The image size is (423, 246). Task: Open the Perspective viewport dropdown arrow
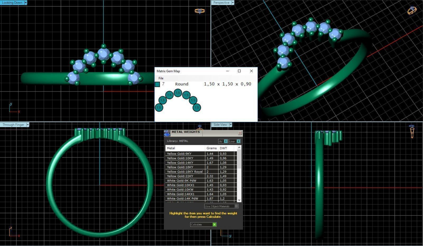pos(233,3)
